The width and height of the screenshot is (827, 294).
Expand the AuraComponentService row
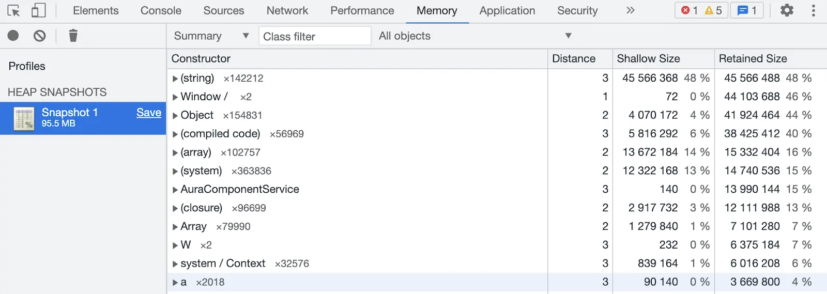click(175, 190)
